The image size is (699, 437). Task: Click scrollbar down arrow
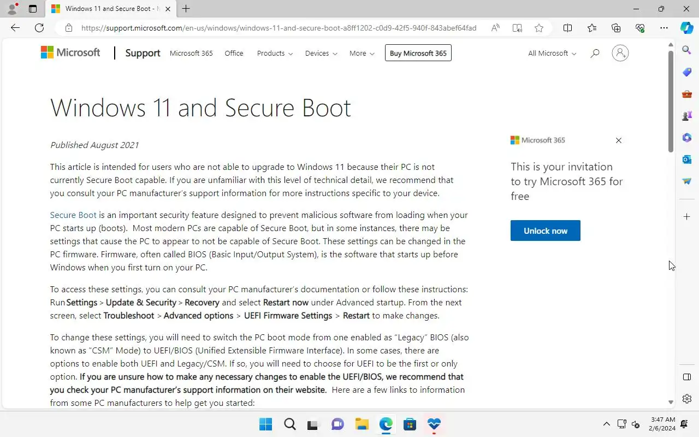(x=671, y=402)
